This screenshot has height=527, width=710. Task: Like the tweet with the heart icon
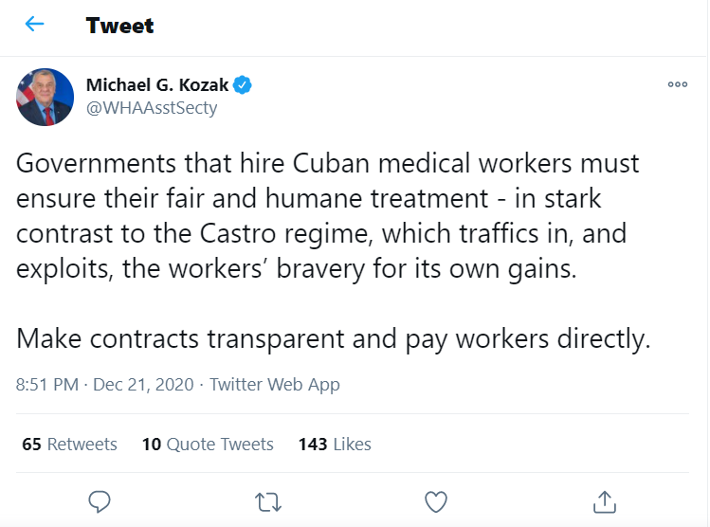435,500
